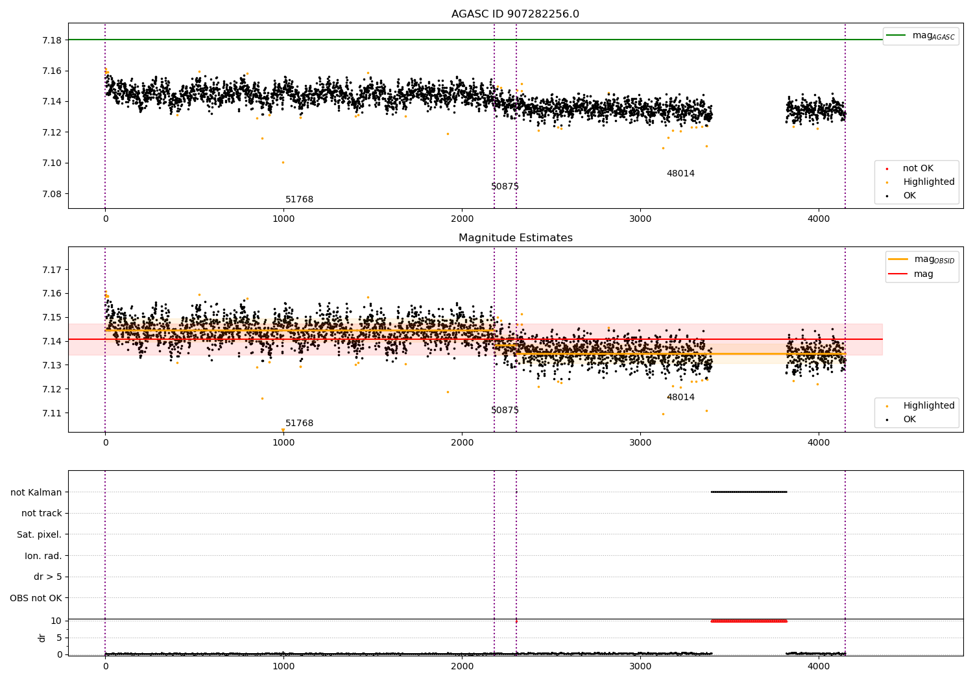Select the 'not OK' legend entry
Image resolution: width=973 pixels, height=681 pixels.
point(918,169)
